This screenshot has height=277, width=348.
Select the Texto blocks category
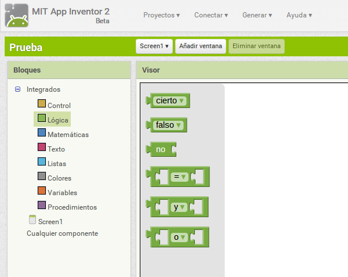coord(56,149)
